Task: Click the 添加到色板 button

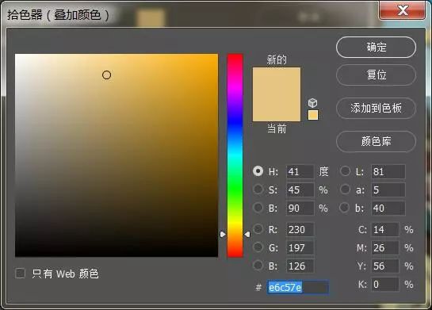Action: [376, 108]
